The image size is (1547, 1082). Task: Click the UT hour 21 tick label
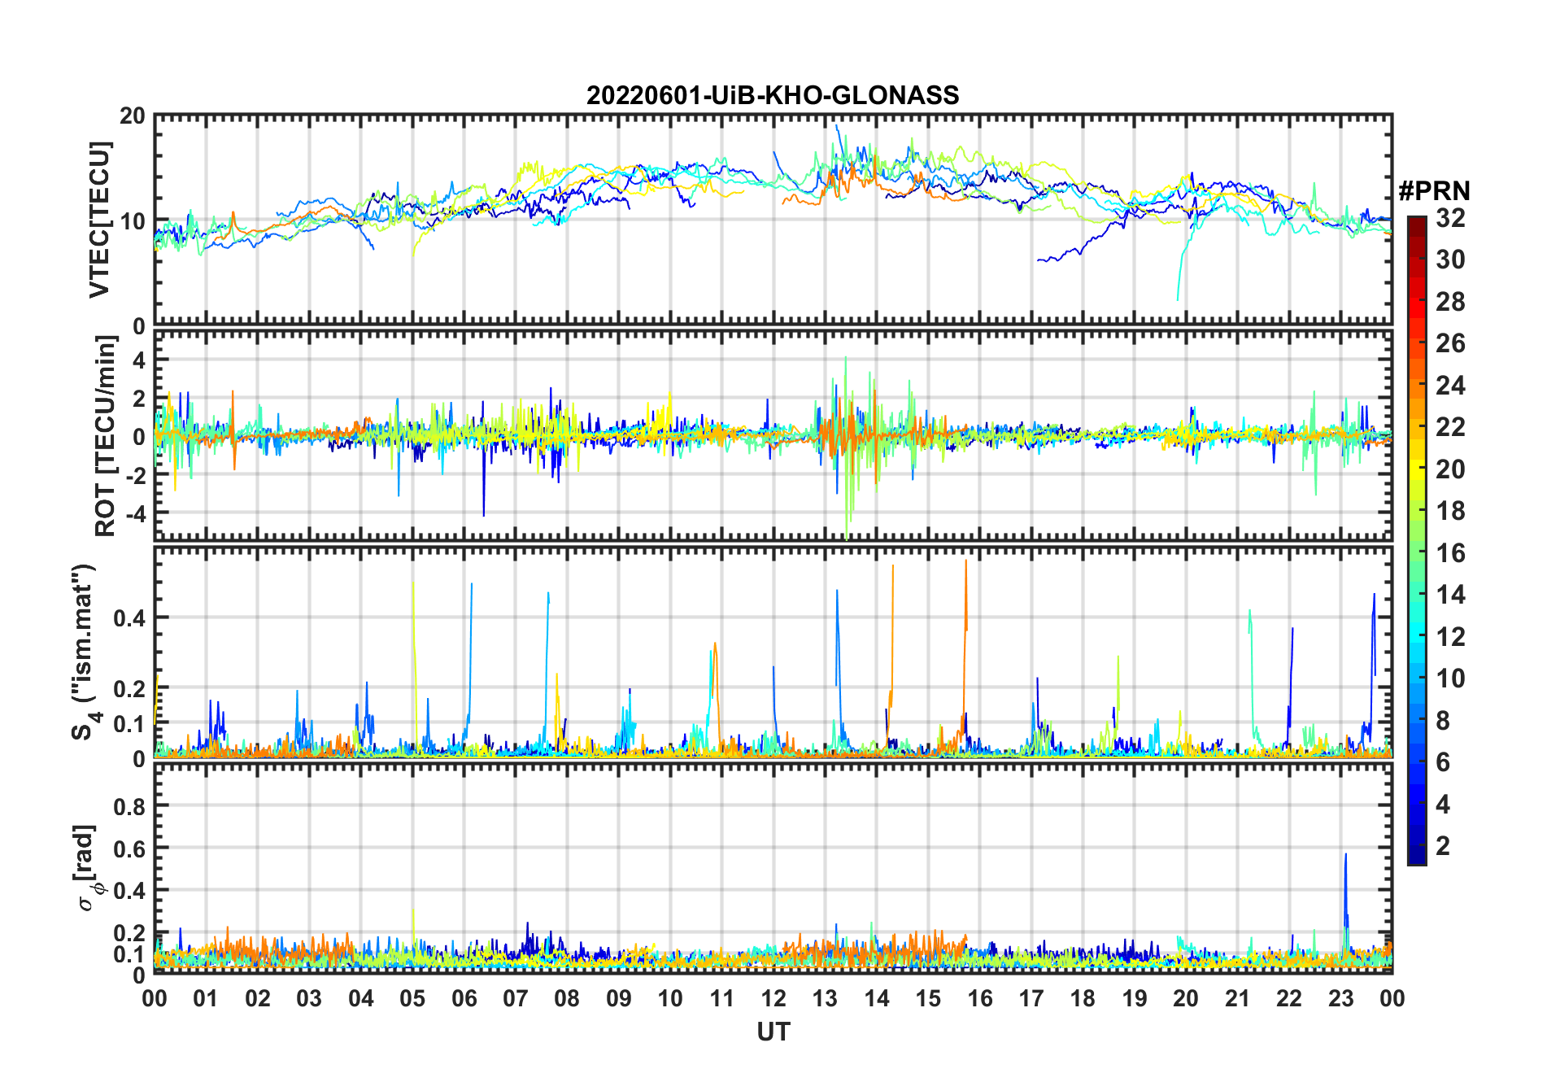click(1238, 999)
